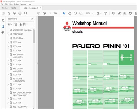Delete selected bookmark with trash icon
The height and width of the screenshot is (109, 137).
tap(16, 24)
